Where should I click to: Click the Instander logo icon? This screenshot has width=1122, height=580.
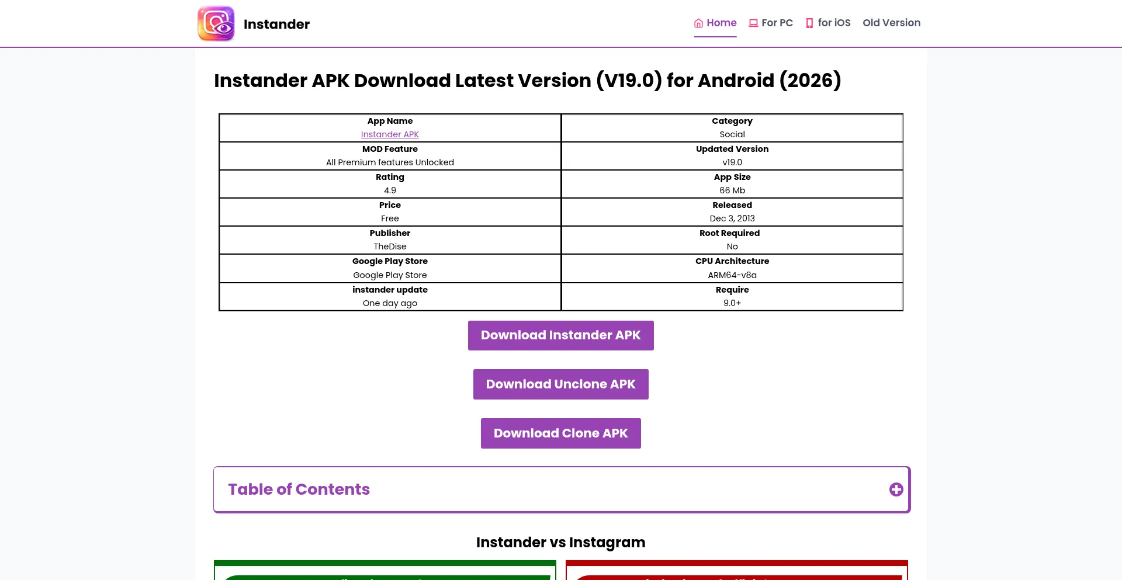216,24
